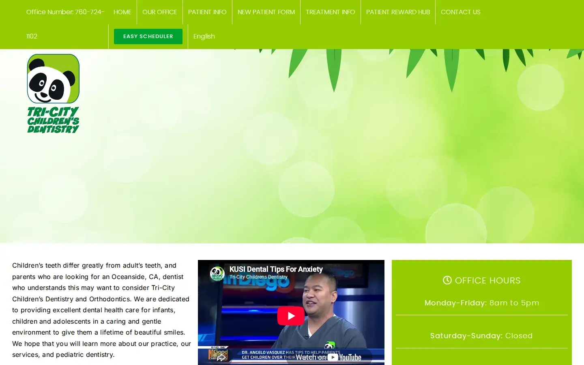Open the PATIENT INFO menu
This screenshot has height=365, width=584.
[x=207, y=12]
